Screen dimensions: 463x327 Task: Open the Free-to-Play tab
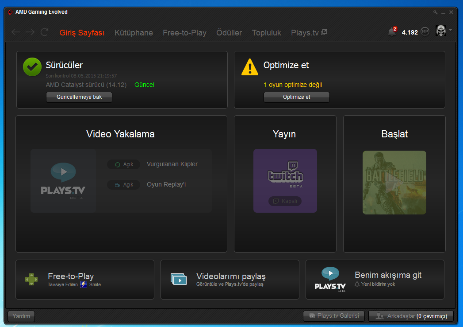pyautogui.click(x=184, y=32)
